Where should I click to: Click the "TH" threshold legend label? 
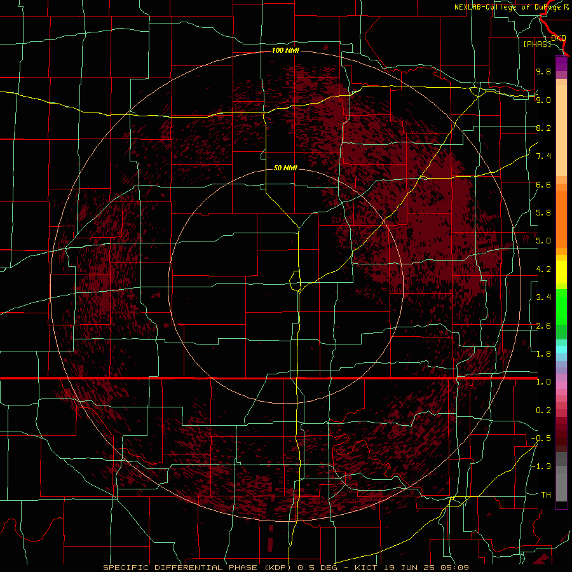tap(546, 495)
